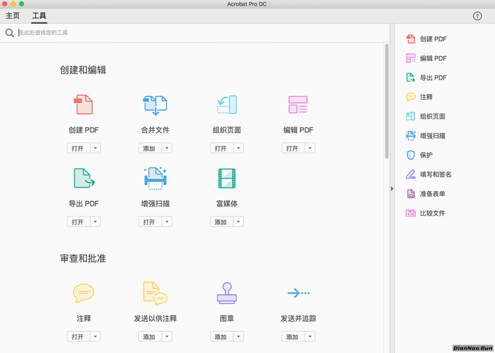Click the 发送并追踪 arrow icon
This screenshot has height=353, width=495.
click(x=298, y=293)
